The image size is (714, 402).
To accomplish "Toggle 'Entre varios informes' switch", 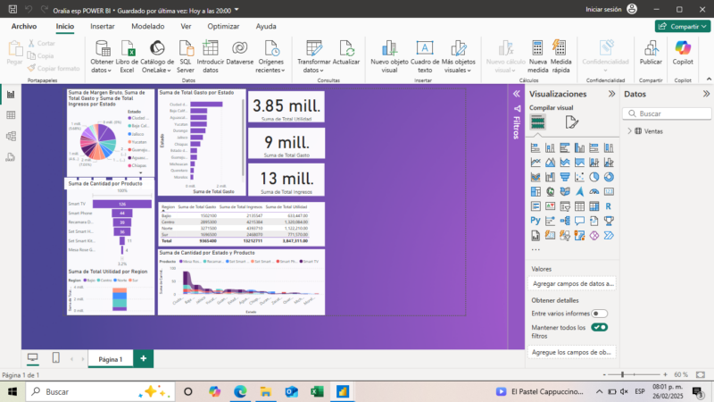I will coord(599,314).
